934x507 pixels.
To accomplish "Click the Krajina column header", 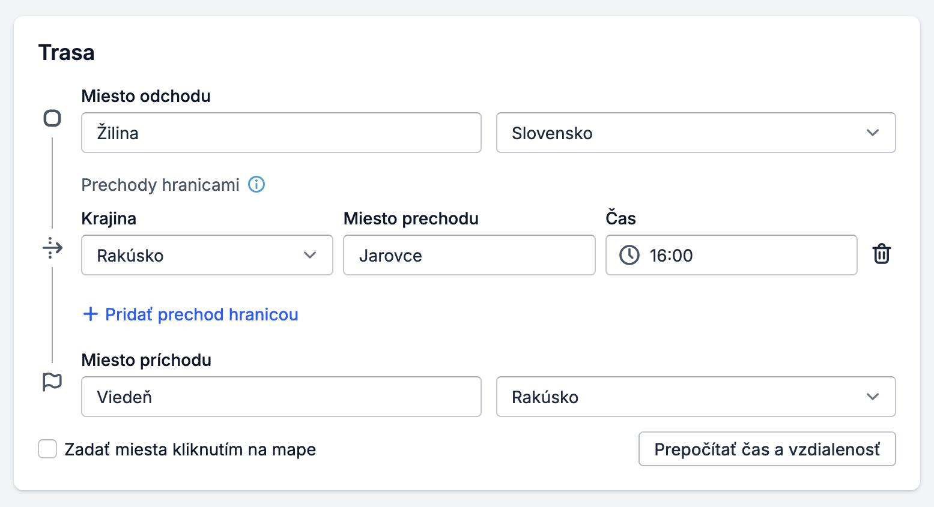I will tap(109, 218).
